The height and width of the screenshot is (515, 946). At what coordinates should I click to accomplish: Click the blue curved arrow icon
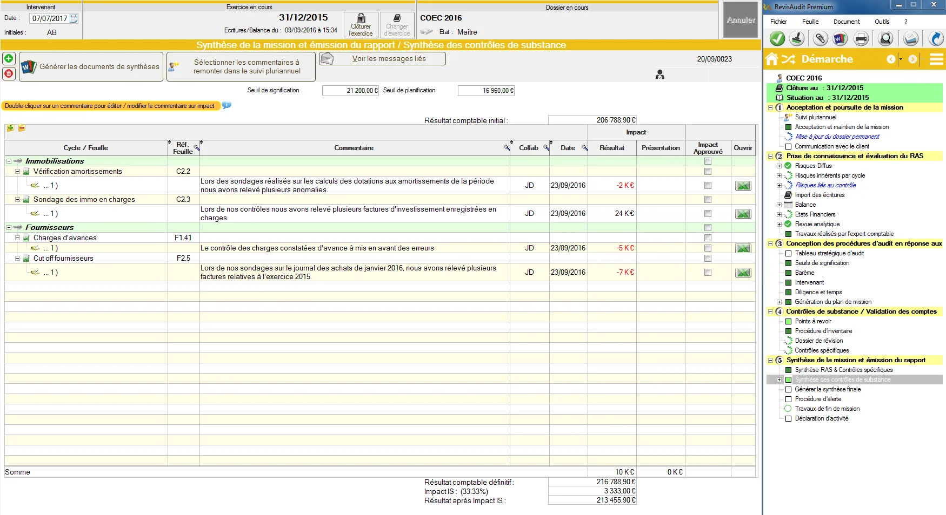click(936, 38)
